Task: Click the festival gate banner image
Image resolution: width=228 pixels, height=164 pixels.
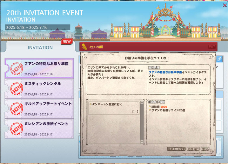Action: [165, 22]
